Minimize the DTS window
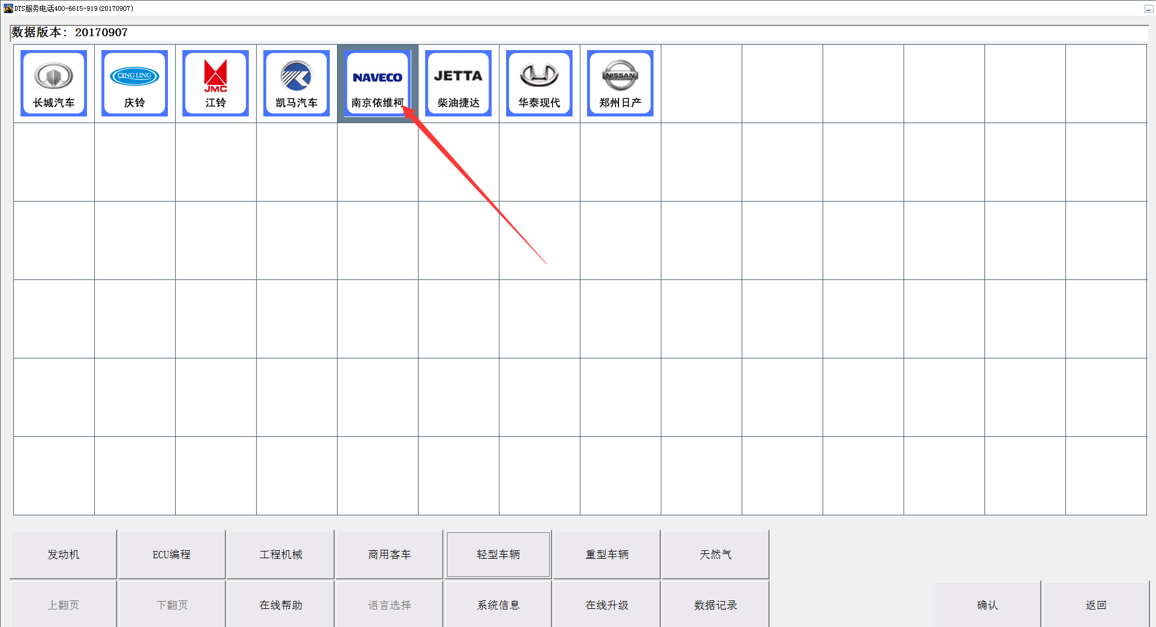The image size is (1156, 627). (1148, 8)
